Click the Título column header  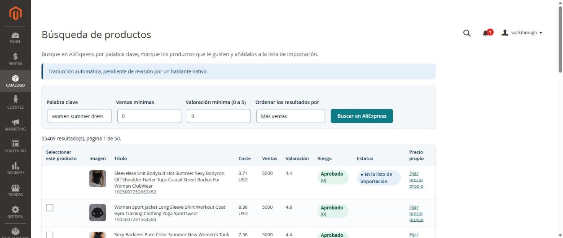(x=120, y=159)
